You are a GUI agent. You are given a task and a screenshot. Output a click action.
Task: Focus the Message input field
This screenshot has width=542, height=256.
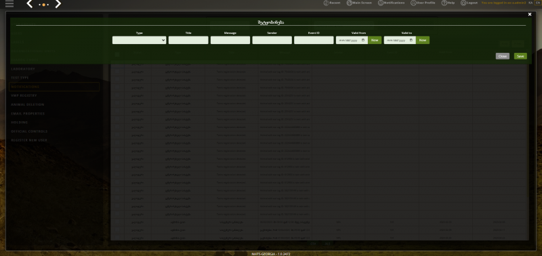(x=230, y=40)
